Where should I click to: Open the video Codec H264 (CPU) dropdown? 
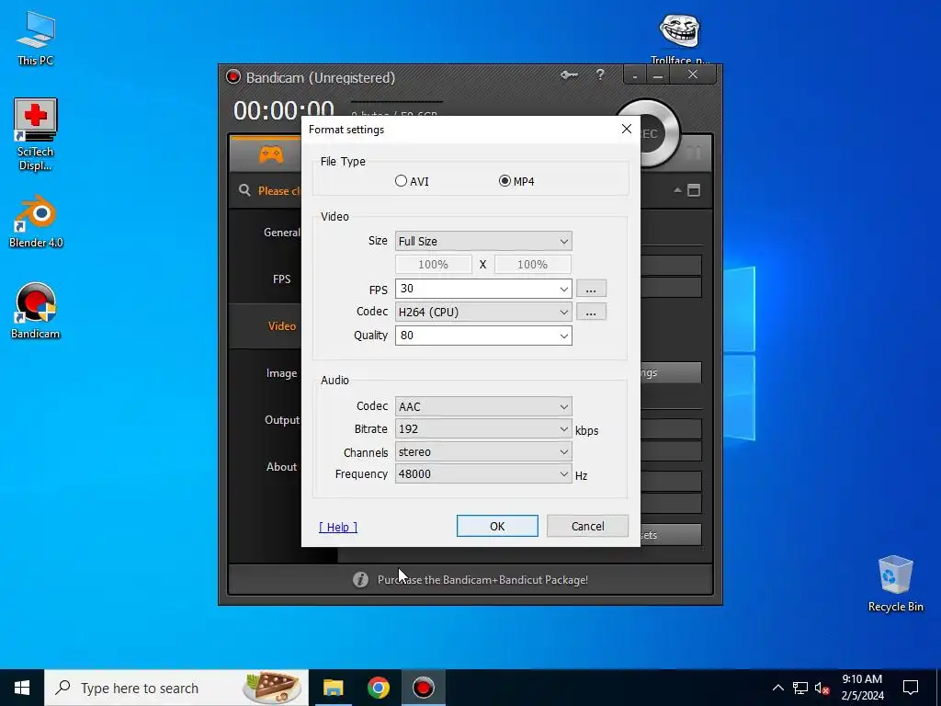click(483, 312)
